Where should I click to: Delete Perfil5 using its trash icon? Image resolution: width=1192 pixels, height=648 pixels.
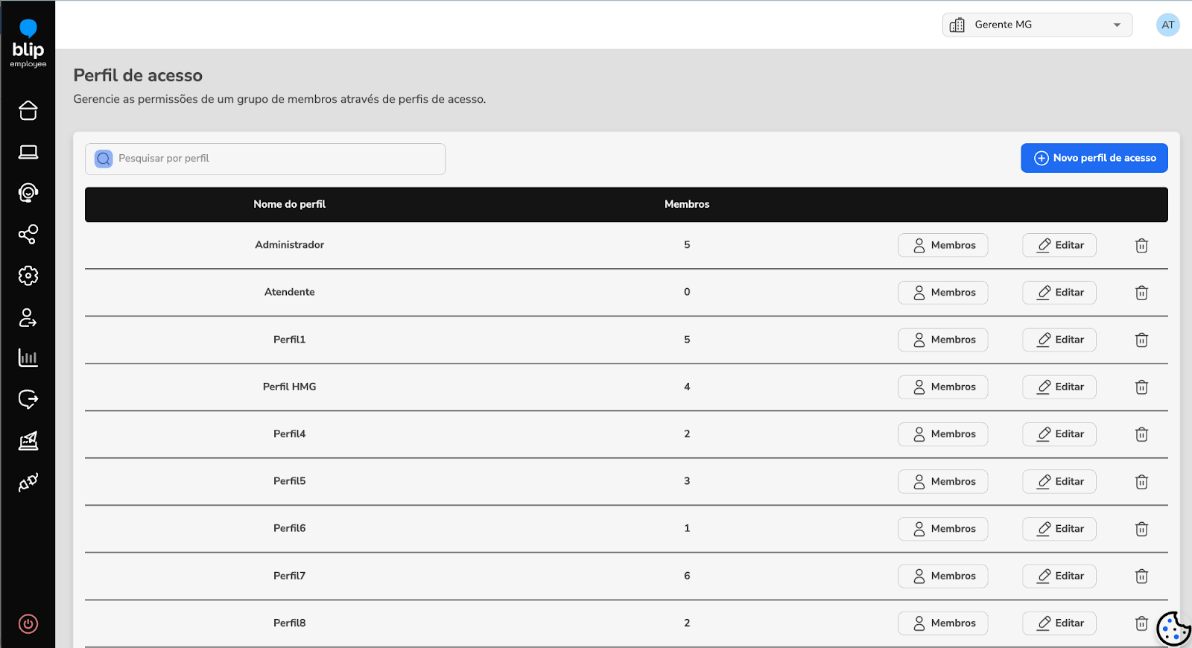point(1141,481)
